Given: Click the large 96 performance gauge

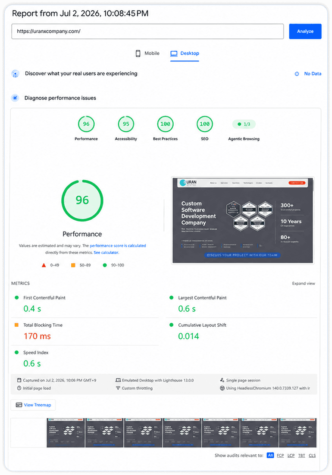Looking at the screenshot, I should (82, 200).
